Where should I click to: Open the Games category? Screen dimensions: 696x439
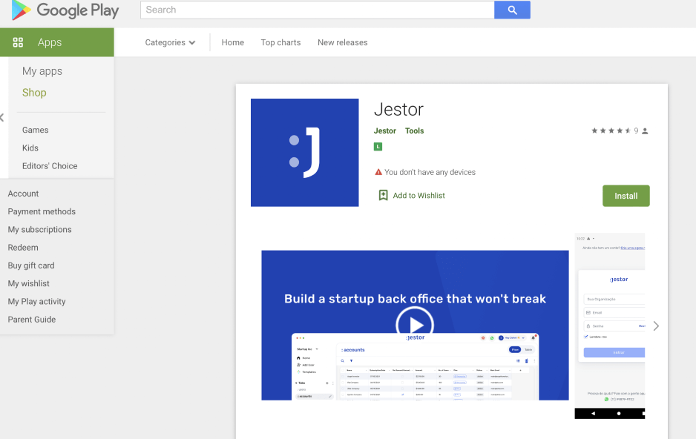click(35, 130)
